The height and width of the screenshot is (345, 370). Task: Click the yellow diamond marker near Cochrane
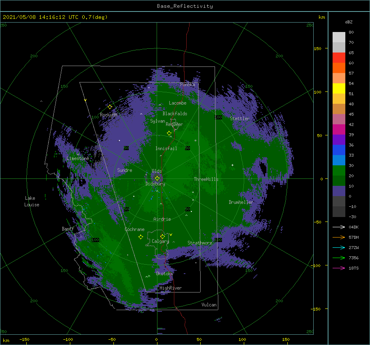pos(141,237)
